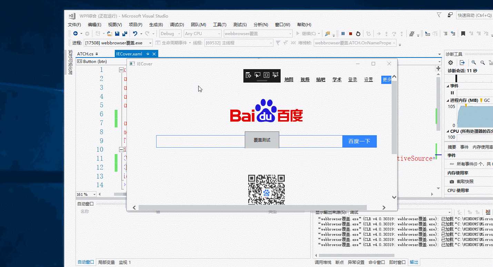Click the track focused element icon in the overlay
Image resolution: width=493 pixels, height=267 pixels.
[x=275, y=75]
